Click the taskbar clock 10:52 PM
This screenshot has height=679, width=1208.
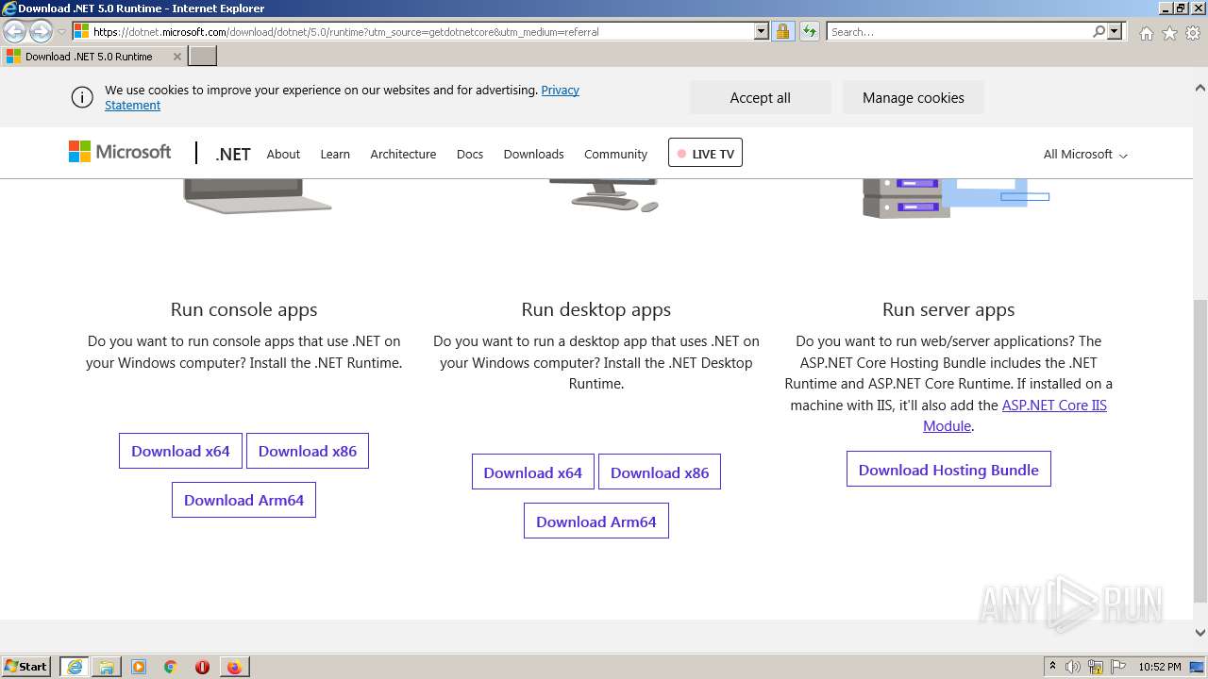(1159, 667)
